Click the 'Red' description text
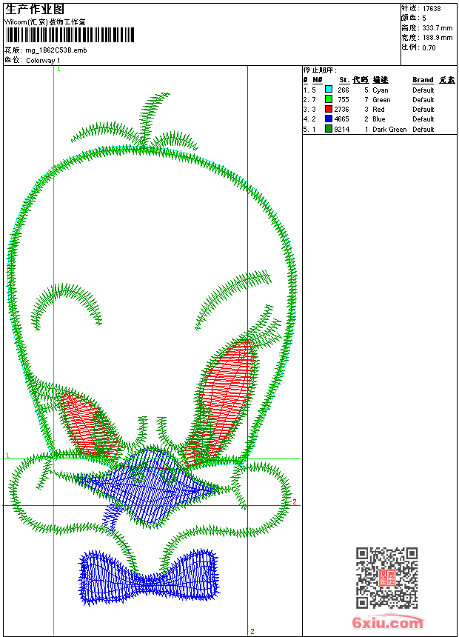The height and width of the screenshot is (637, 459). click(x=378, y=110)
